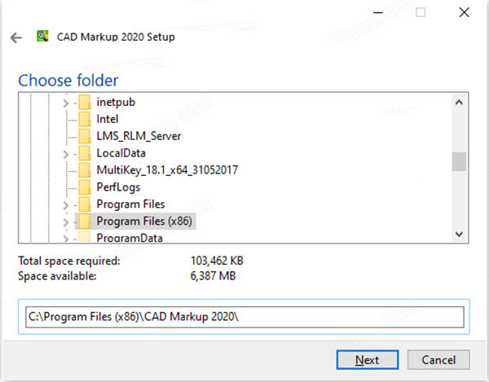Expand the Program Files folder node

pos(65,205)
